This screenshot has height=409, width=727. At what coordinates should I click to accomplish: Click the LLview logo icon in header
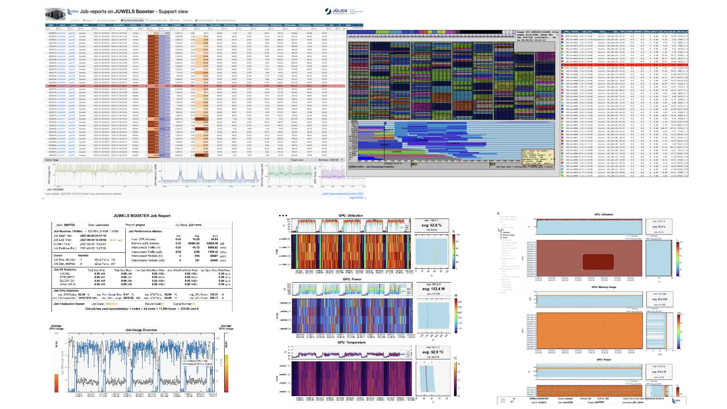(x=73, y=11)
